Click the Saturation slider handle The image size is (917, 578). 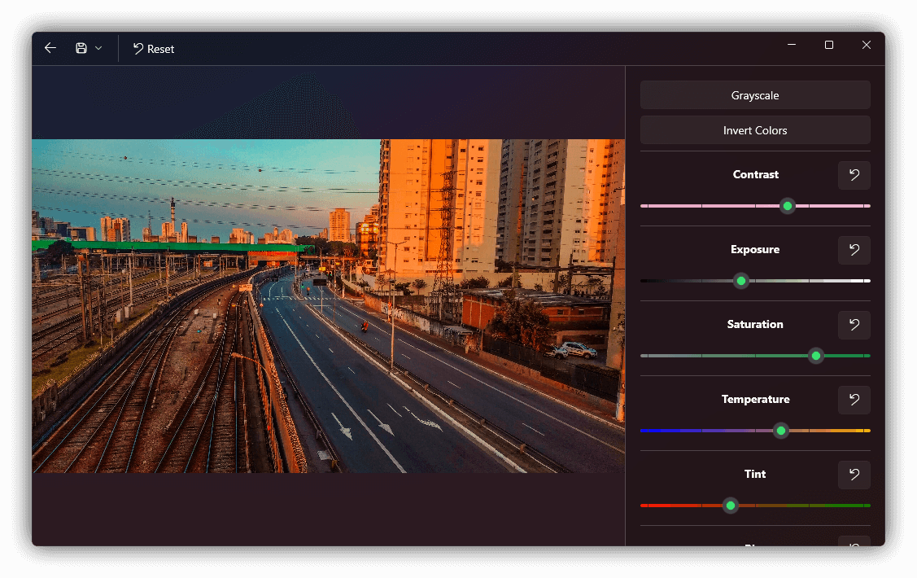pyautogui.click(x=815, y=356)
